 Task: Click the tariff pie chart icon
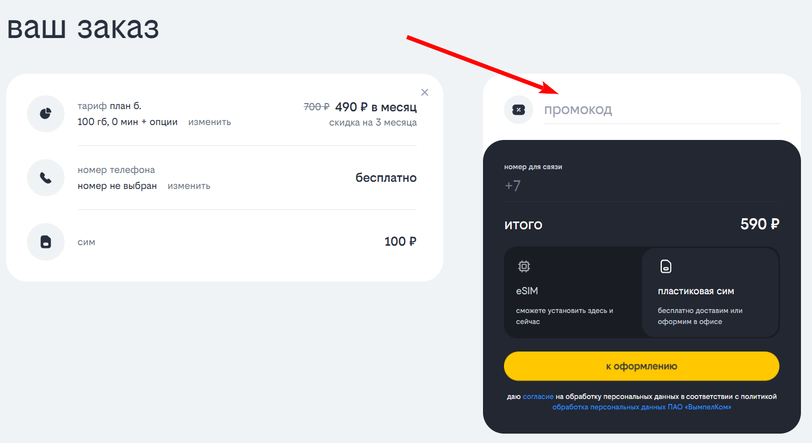(46, 114)
